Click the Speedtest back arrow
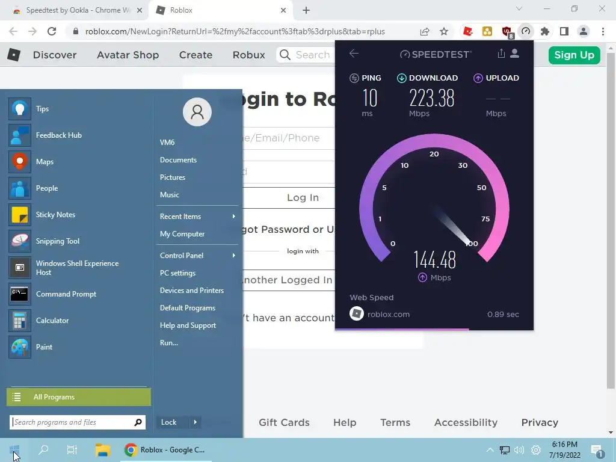The width and height of the screenshot is (616, 462). [x=354, y=54]
